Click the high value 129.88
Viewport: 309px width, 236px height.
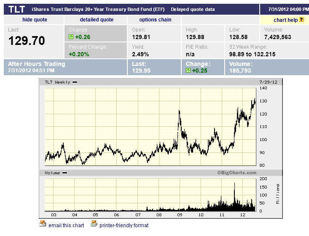pos(195,37)
